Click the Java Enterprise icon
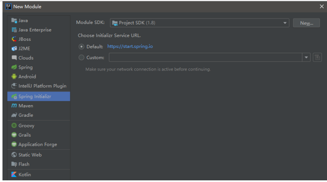The image size is (327, 182). 14,30
